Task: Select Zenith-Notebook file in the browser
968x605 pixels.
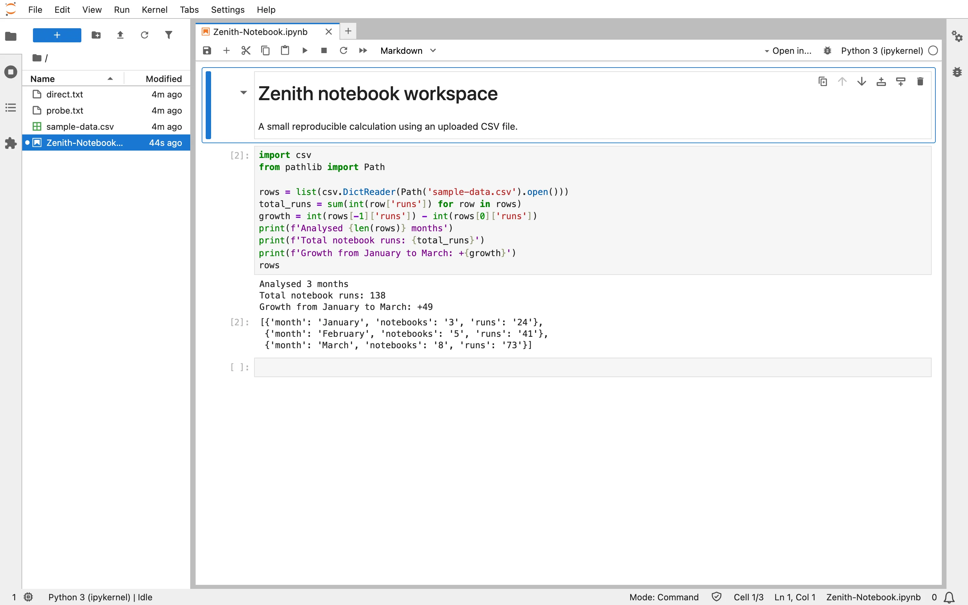Action: (106, 143)
